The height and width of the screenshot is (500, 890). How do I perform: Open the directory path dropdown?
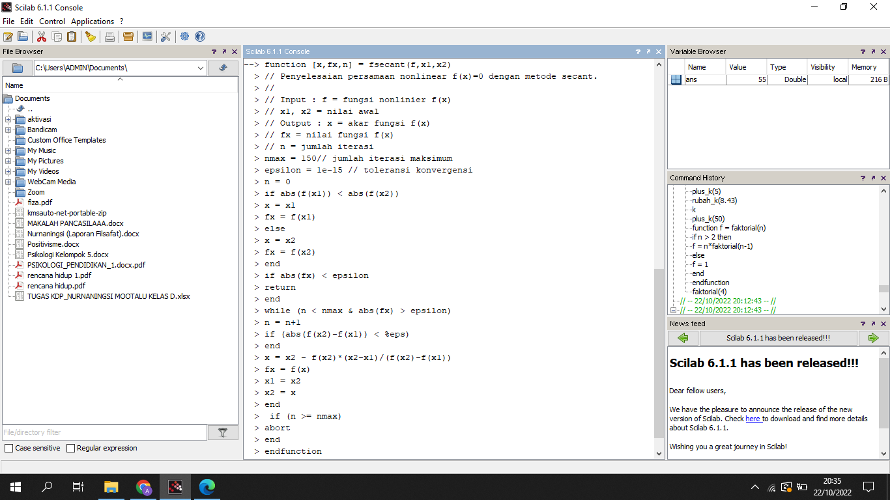click(x=201, y=68)
